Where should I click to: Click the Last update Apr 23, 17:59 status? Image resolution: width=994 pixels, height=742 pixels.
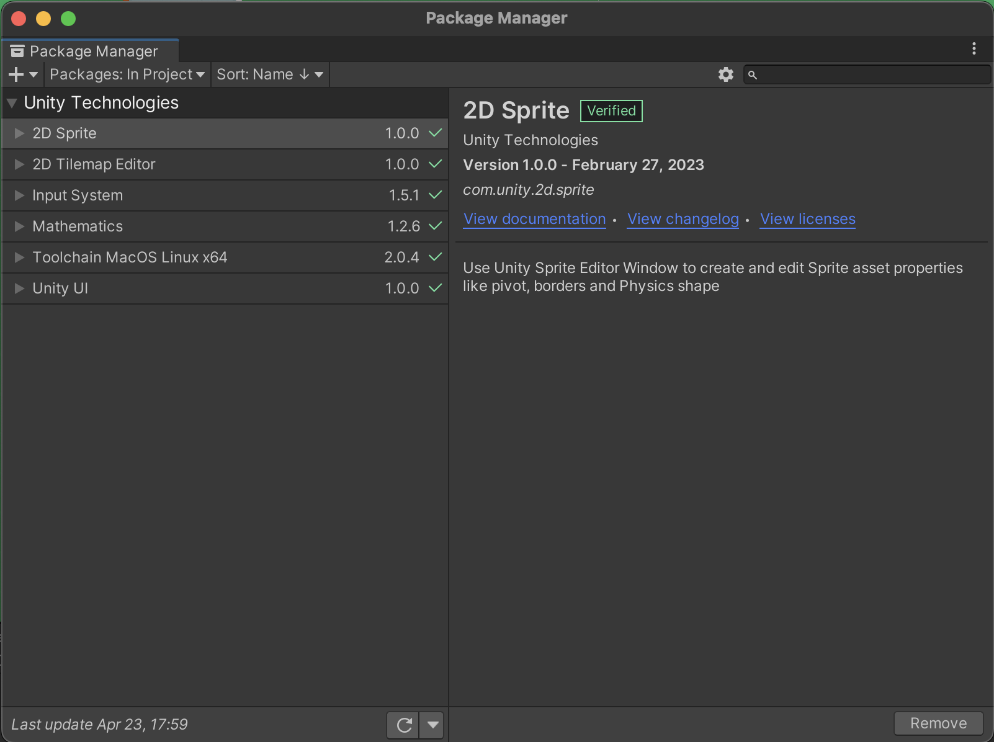click(99, 725)
